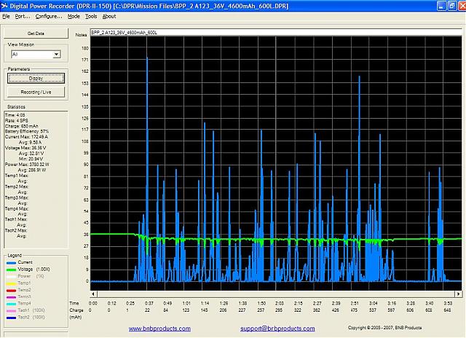Toggle the Voltage trace via legend label
Image resolution: width=466 pixels, height=338 pixels.
pos(24,271)
